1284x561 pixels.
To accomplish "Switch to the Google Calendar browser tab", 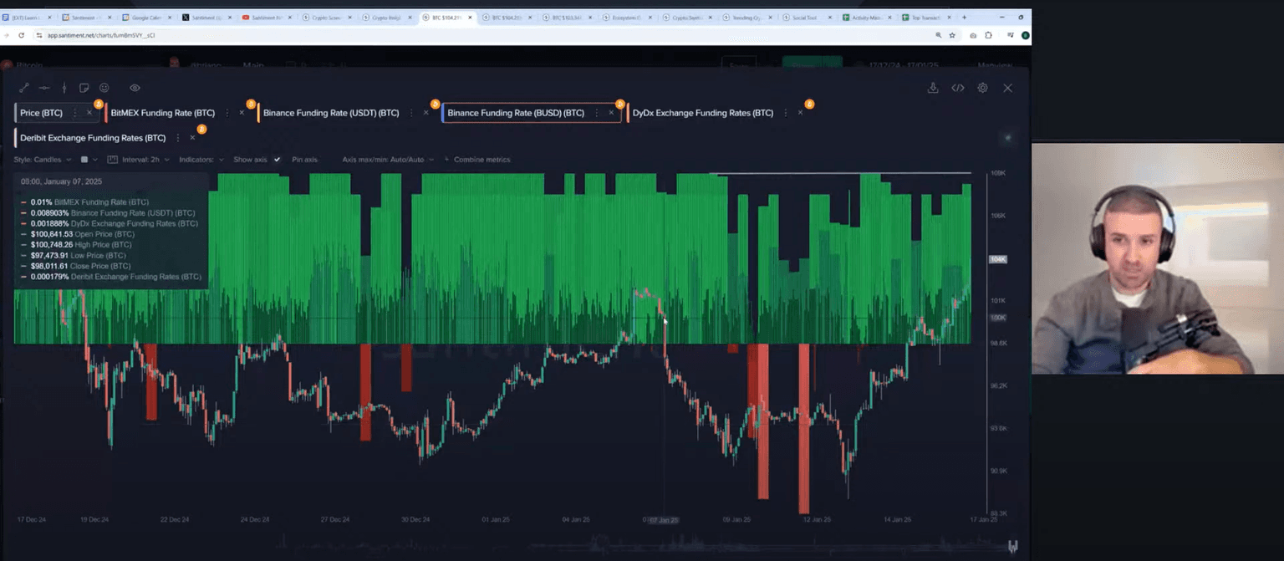I will coord(145,17).
